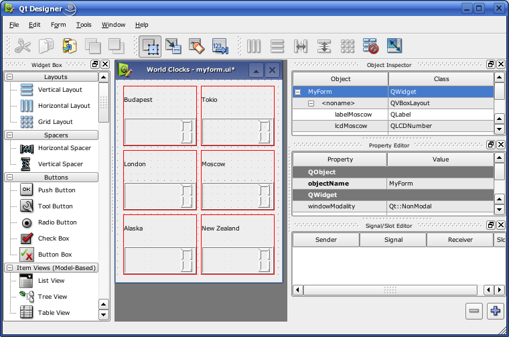
Task: Collapse Item Views (Model-Based) category
Action: point(10,268)
